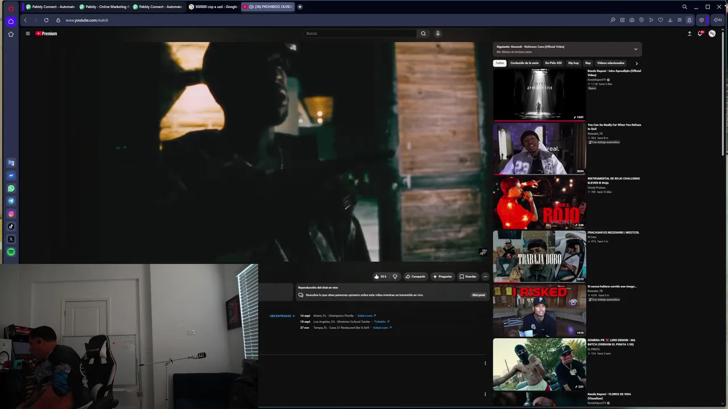
Task: Open the live chat replay panel
Action: tap(478, 295)
